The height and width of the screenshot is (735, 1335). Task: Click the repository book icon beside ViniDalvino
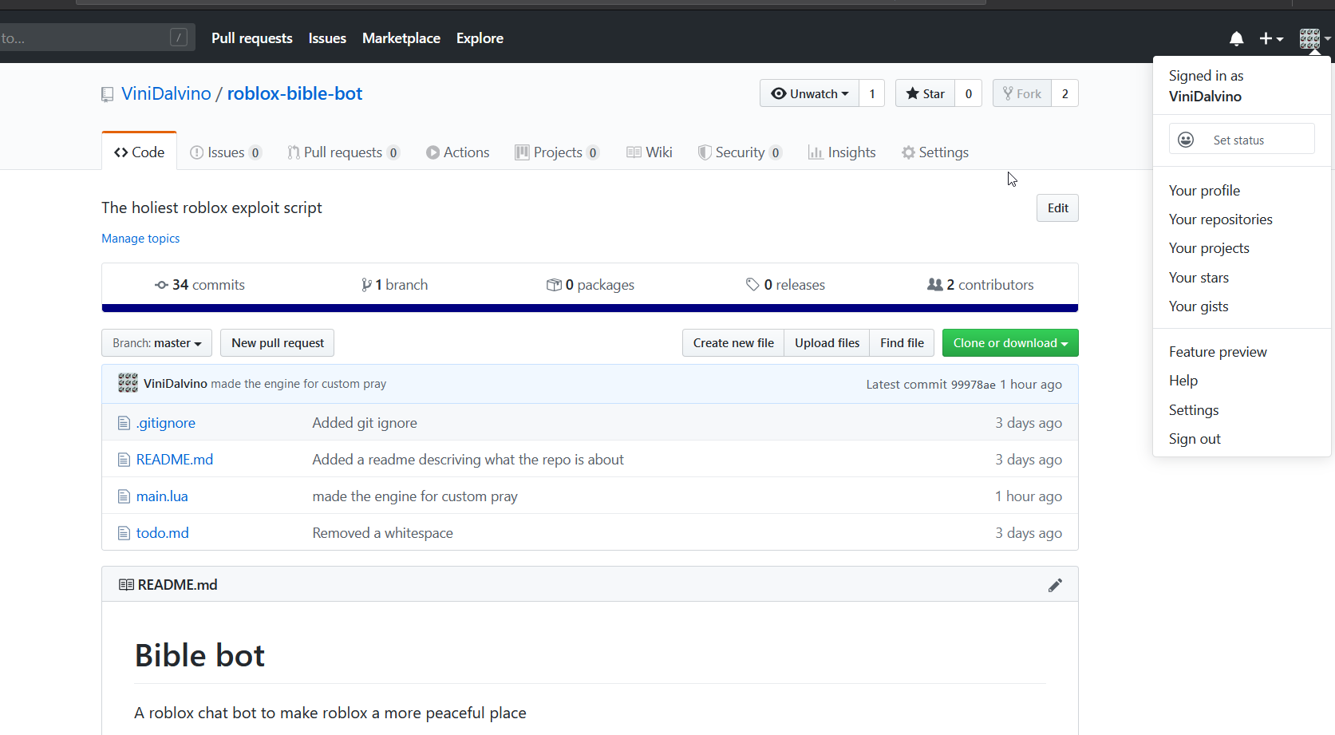pos(108,94)
